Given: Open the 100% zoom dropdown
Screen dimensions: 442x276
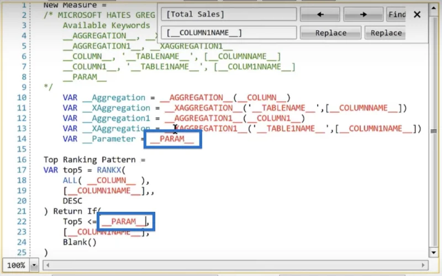Looking at the screenshot, I should (x=34, y=265).
